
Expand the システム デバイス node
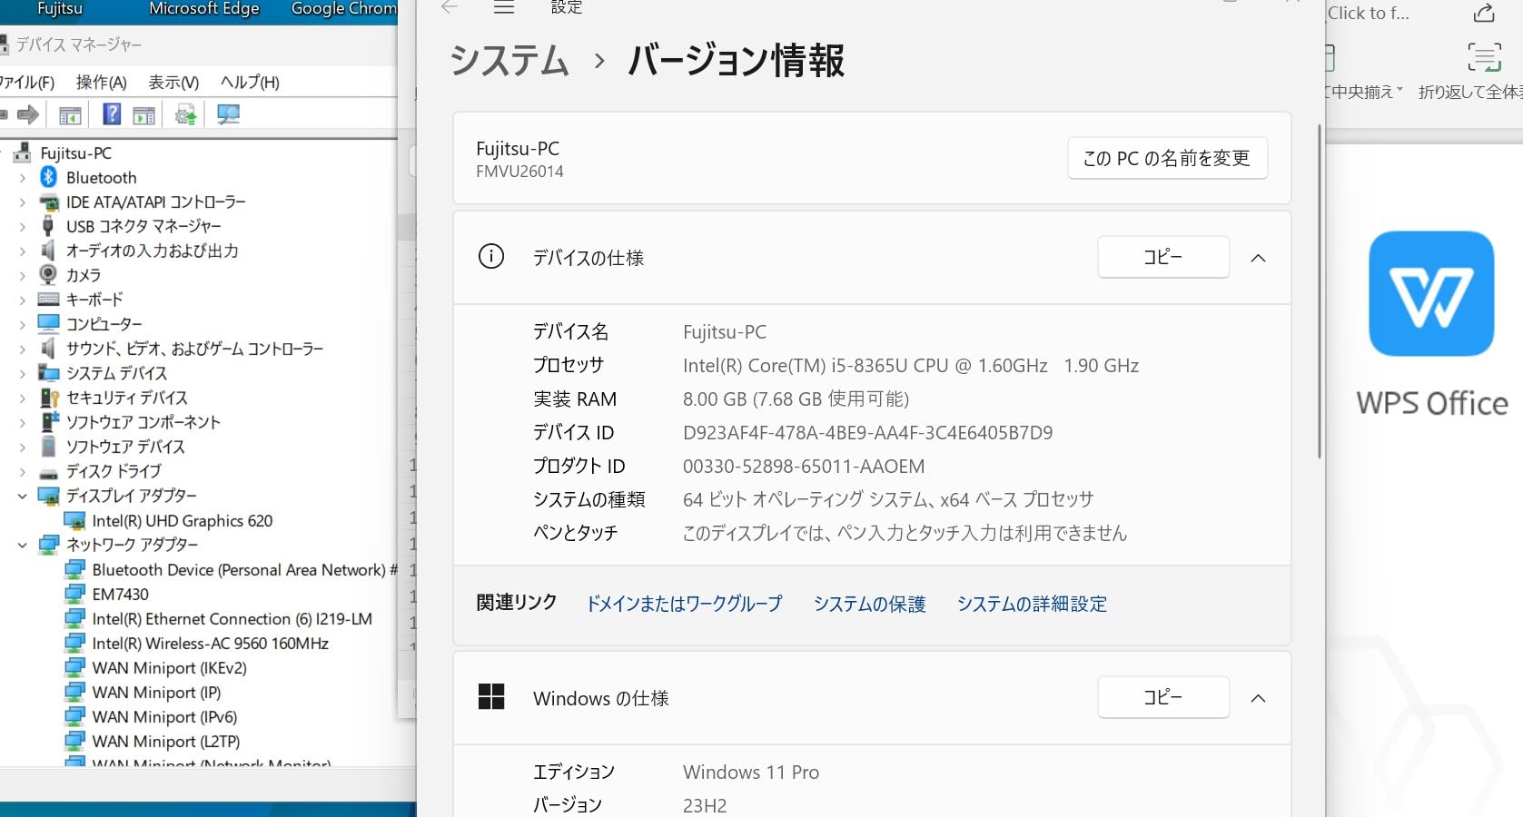(x=23, y=373)
